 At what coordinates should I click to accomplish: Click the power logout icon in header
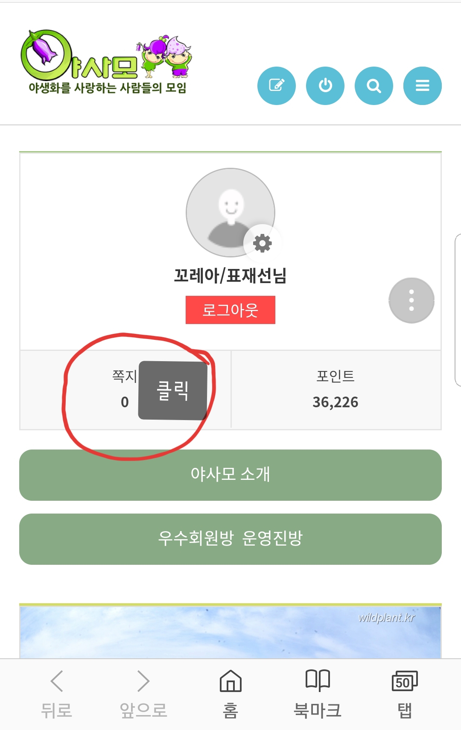(325, 86)
